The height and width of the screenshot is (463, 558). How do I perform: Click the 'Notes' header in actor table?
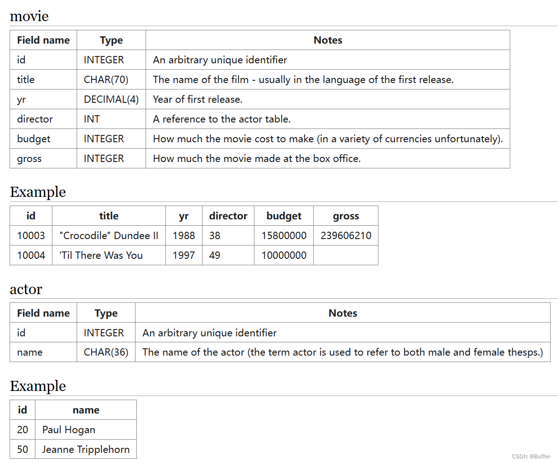(x=343, y=313)
